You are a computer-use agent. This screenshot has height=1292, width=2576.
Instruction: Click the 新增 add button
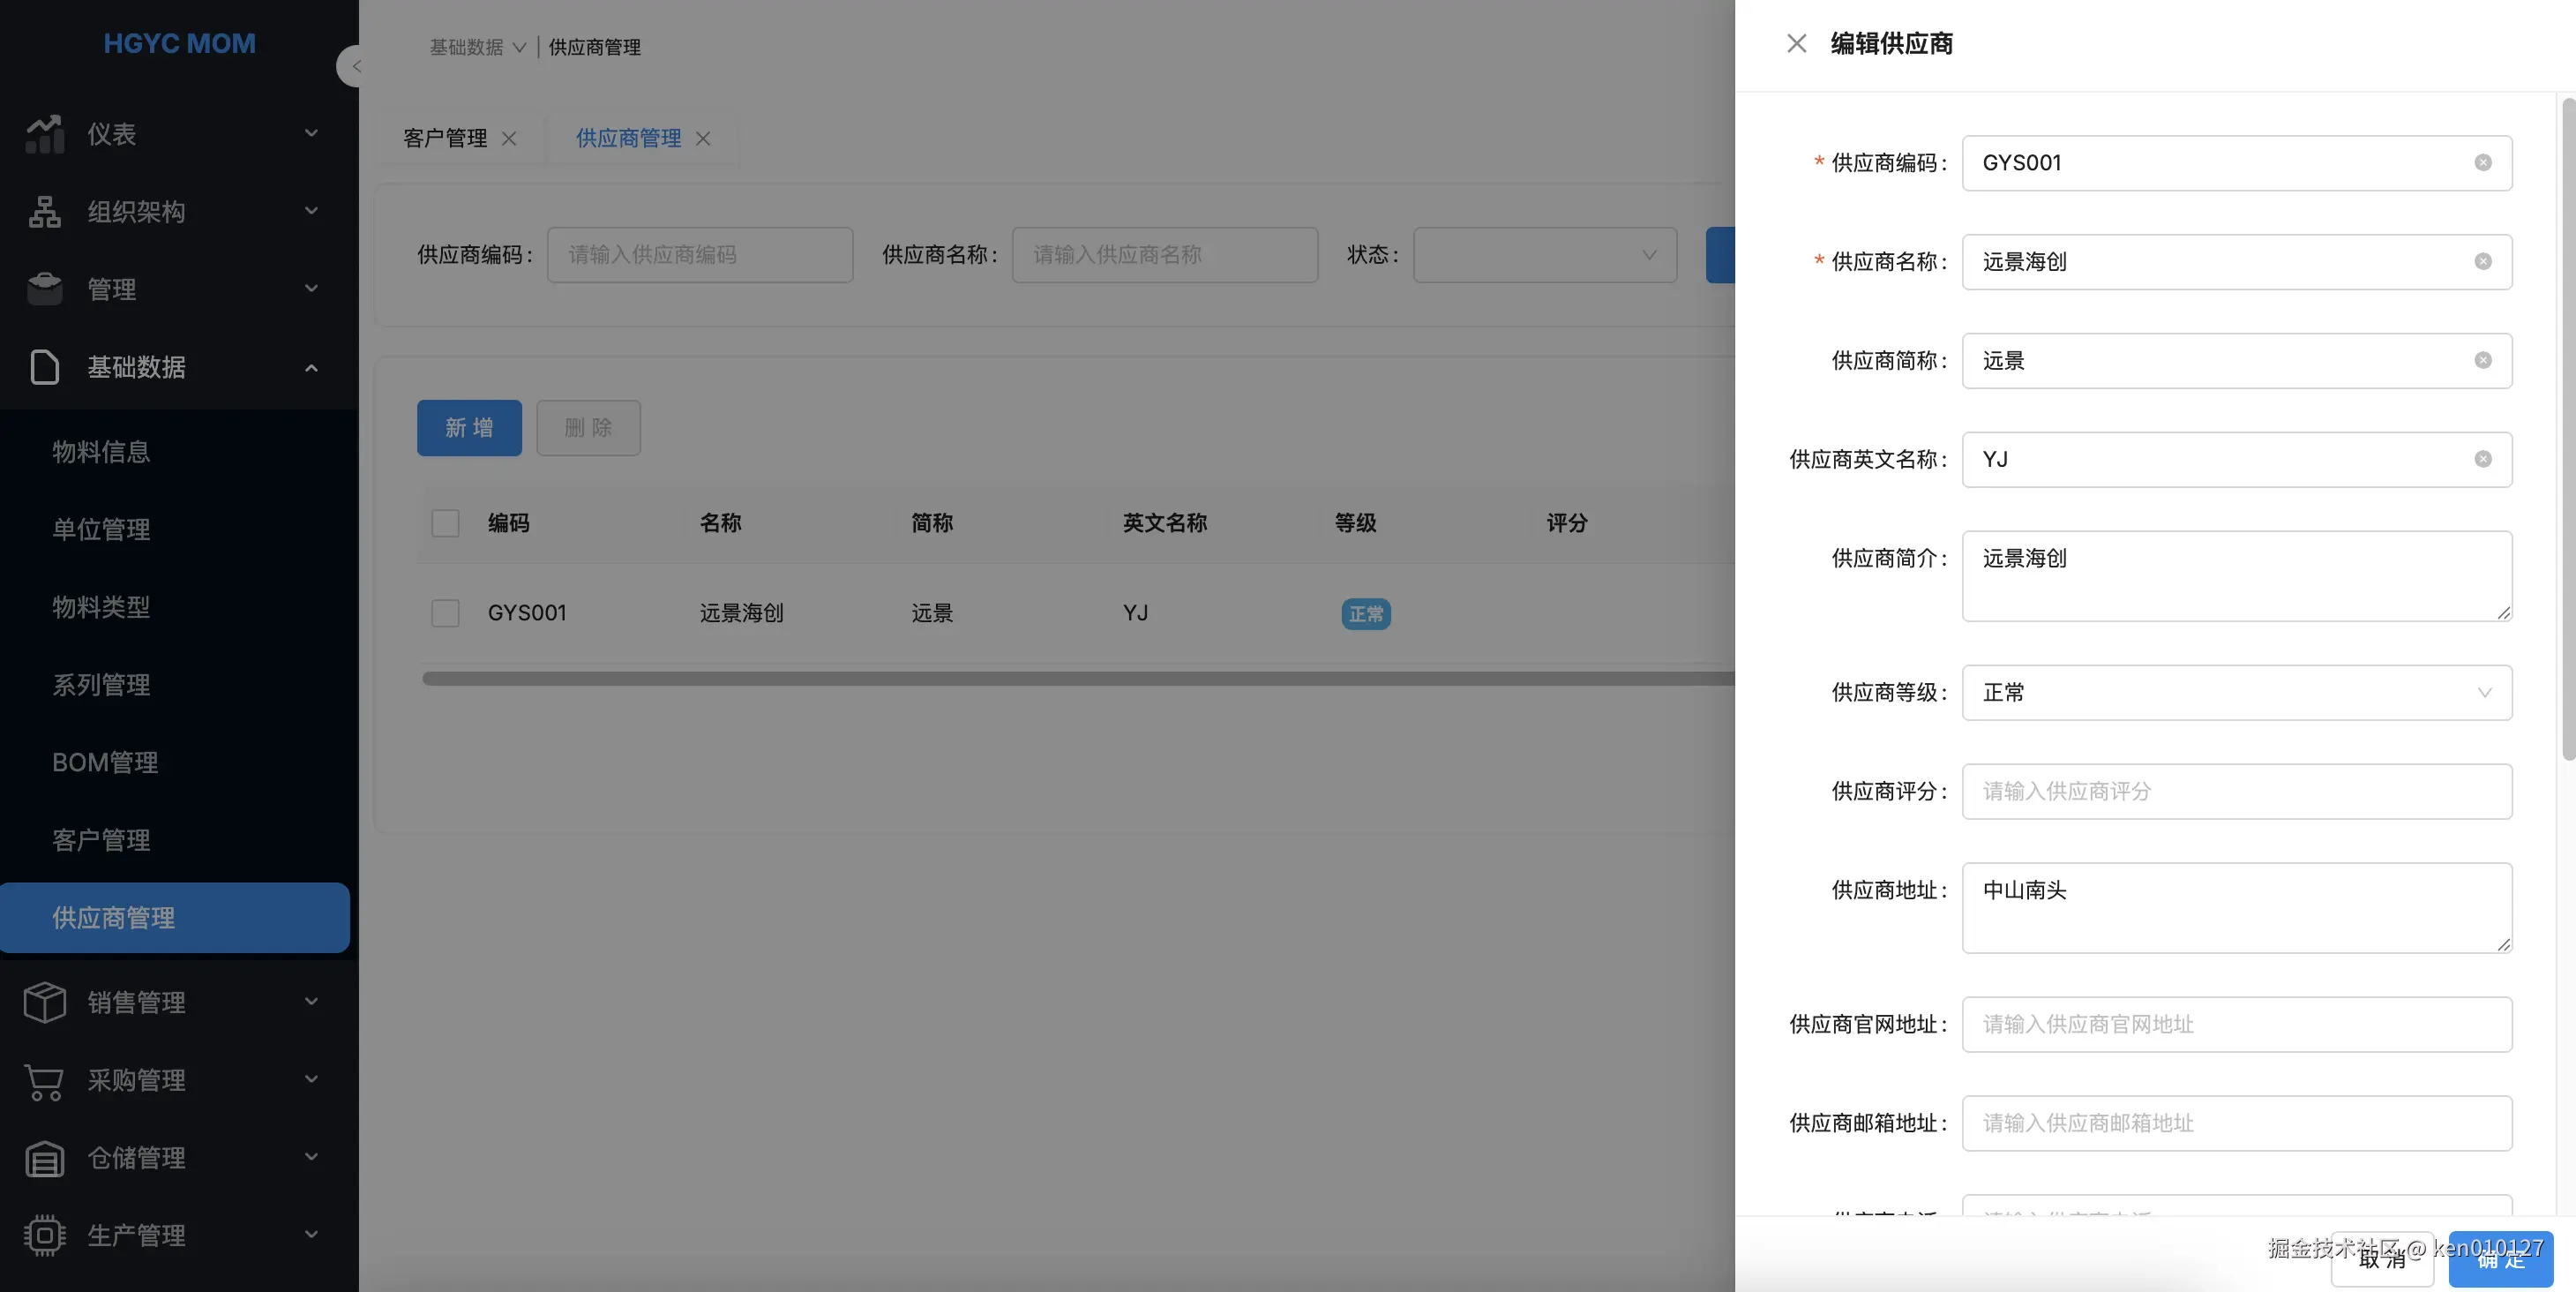(469, 428)
